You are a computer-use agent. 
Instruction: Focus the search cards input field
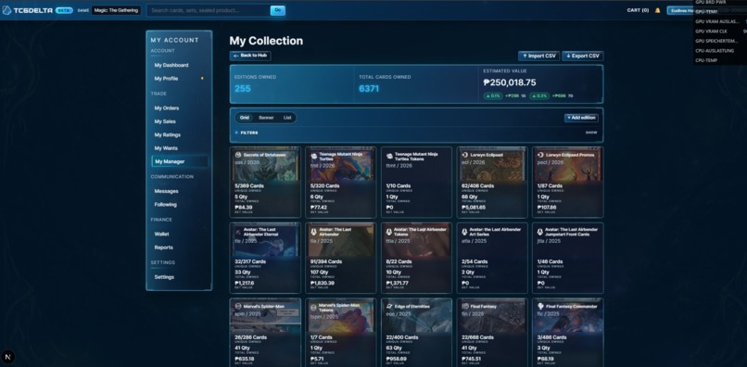(x=209, y=10)
